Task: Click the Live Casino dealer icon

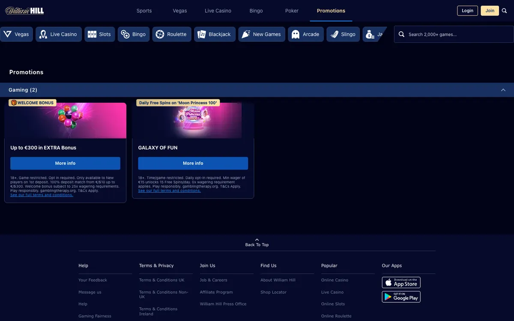Action: [43, 34]
